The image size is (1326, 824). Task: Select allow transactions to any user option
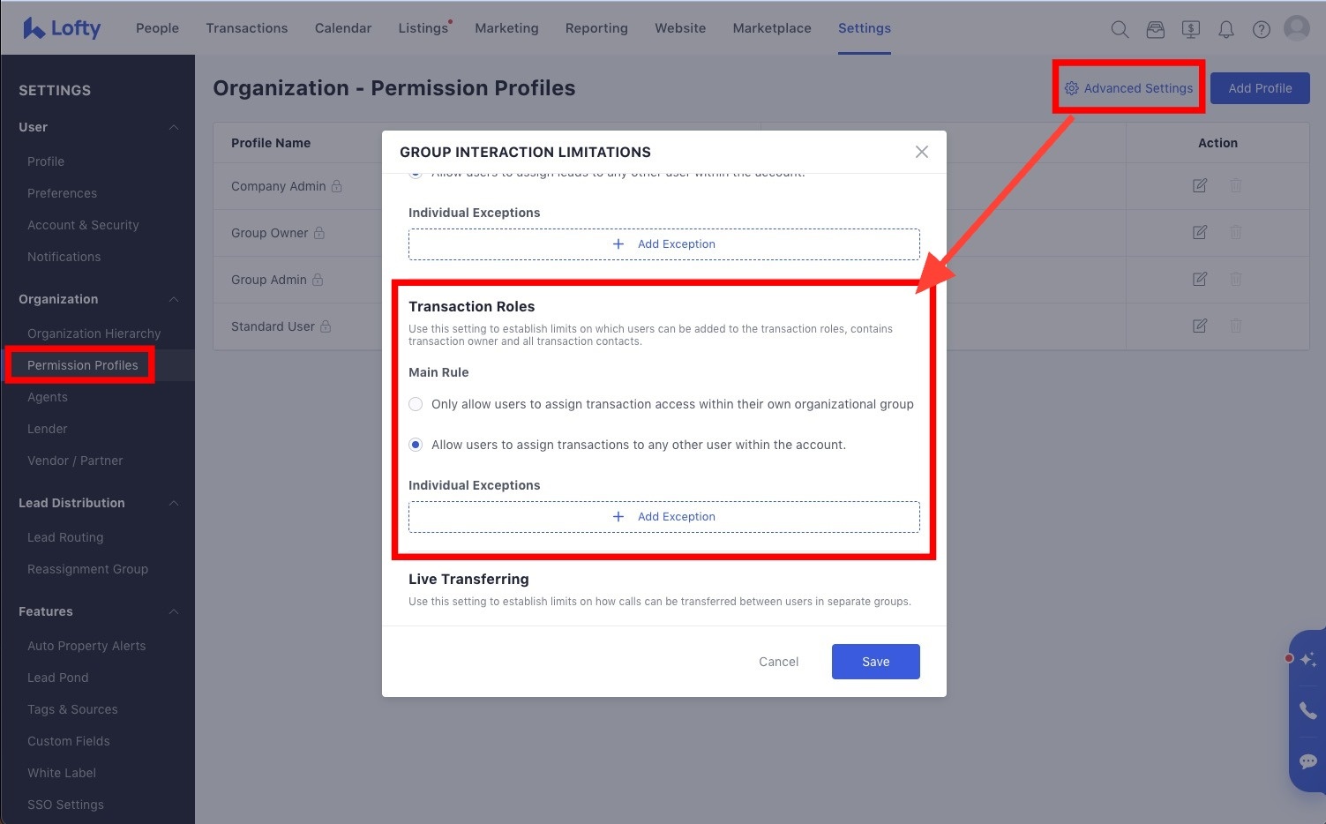(x=416, y=445)
